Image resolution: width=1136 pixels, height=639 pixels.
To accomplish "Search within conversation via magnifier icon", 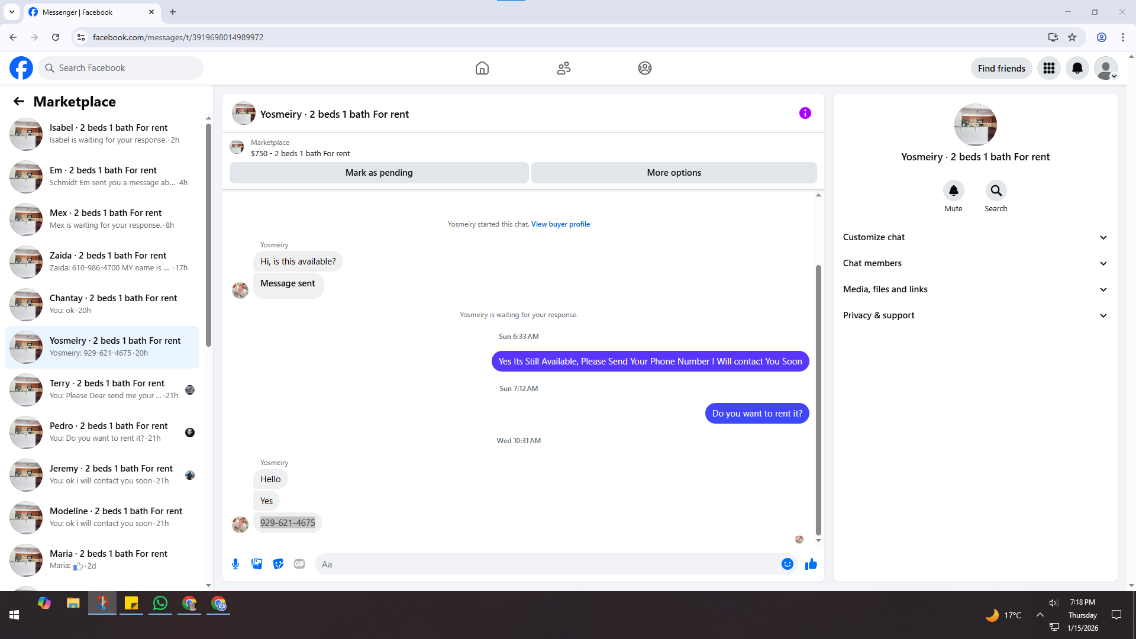I will 996,191.
